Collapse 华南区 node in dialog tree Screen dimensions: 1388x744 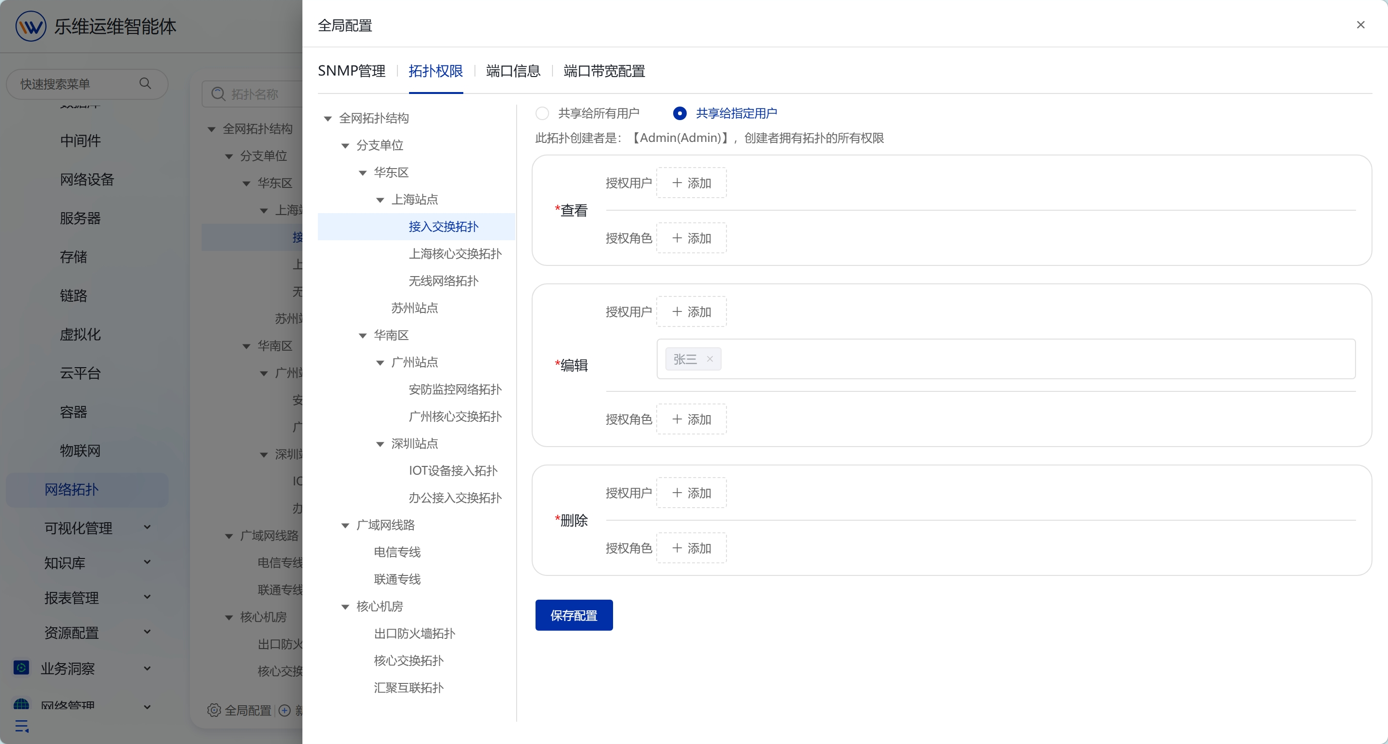(x=363, y=335)
